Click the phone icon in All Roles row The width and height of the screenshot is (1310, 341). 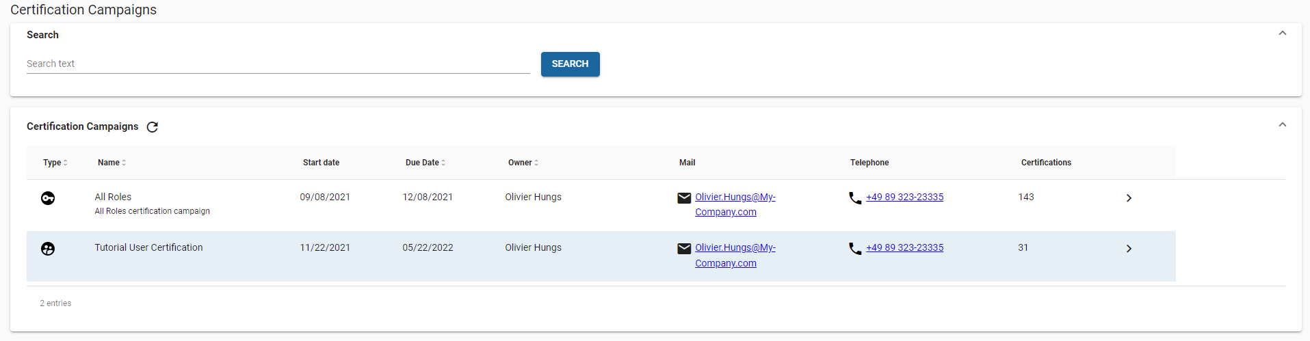click(x=855, y=198)
